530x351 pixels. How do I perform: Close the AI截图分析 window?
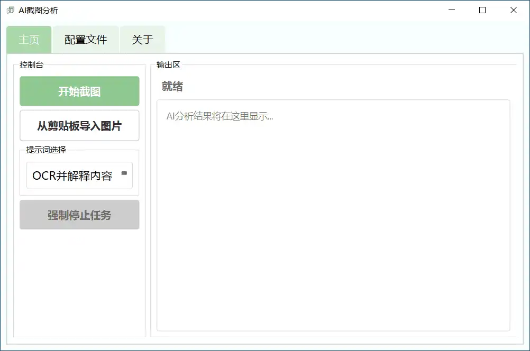click(x=514, y=10)
